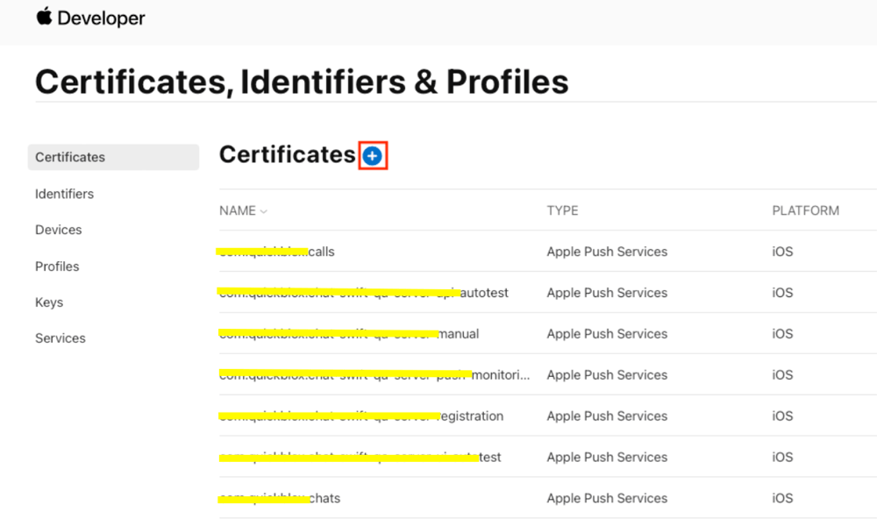Open Profiles in the sidebar
This screenshot has height=526, width=877.
coord(57,267)
